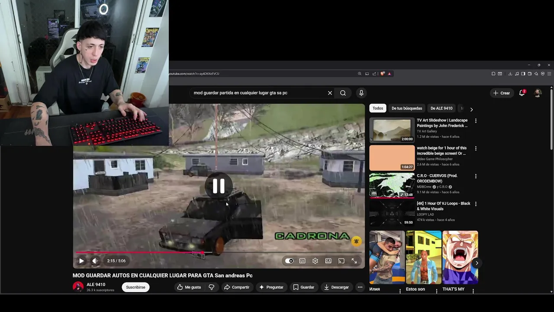Open Brave Wallet icon

530,74
